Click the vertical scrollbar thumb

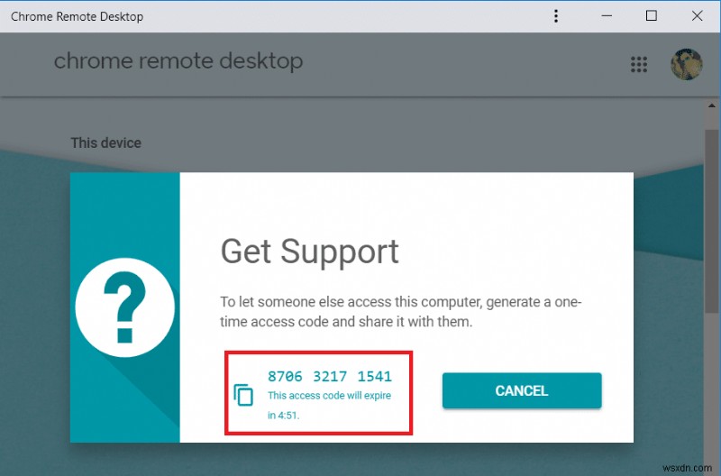(x=712, y=221)
